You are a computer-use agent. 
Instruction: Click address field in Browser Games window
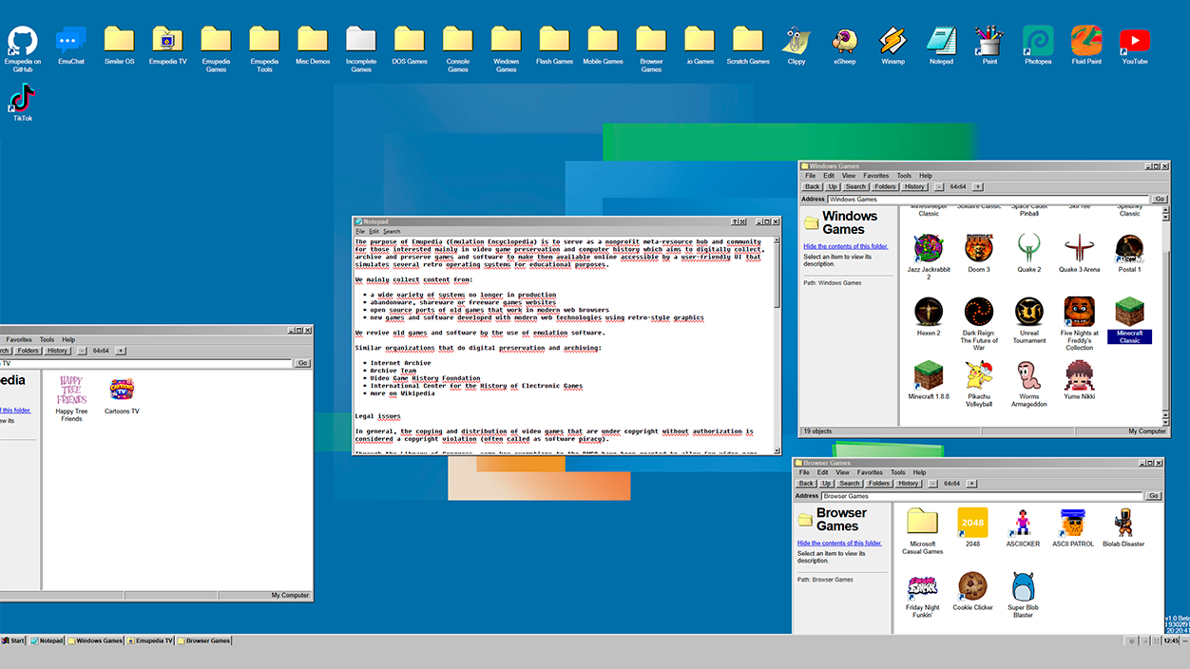[982, 496]
